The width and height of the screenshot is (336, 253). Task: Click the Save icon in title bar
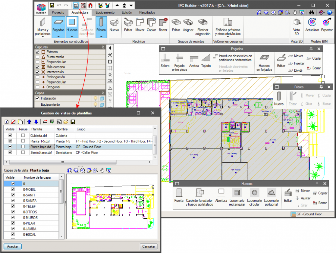(x=52, y=5)
